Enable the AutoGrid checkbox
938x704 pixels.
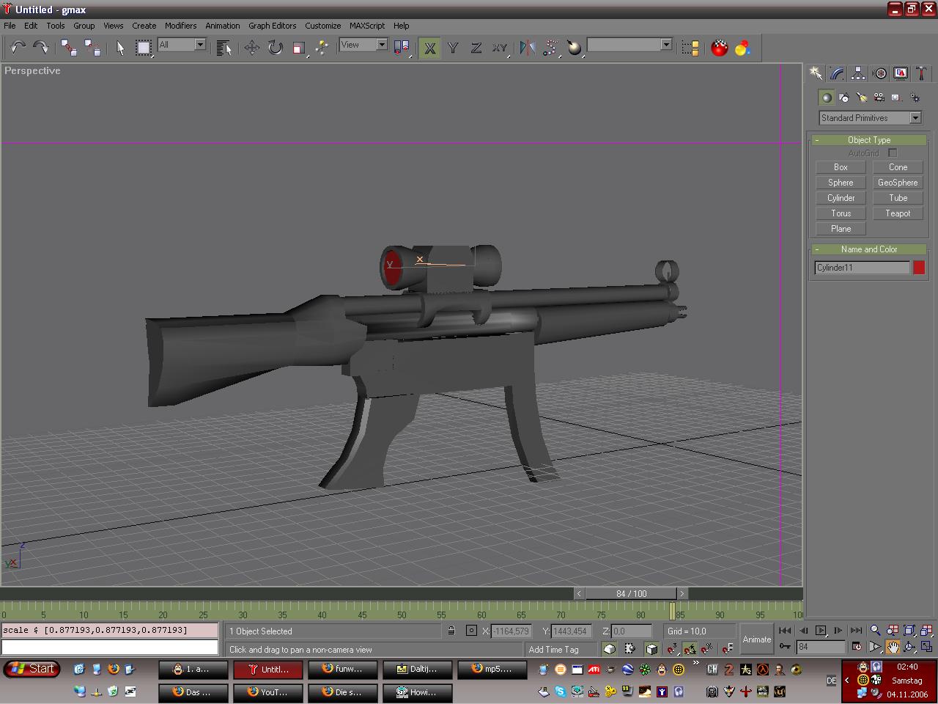893,153
